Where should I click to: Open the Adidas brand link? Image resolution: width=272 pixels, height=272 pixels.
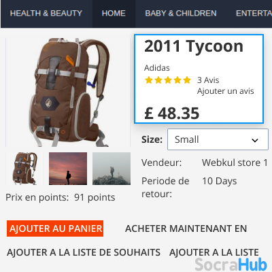tap(157, 68)
